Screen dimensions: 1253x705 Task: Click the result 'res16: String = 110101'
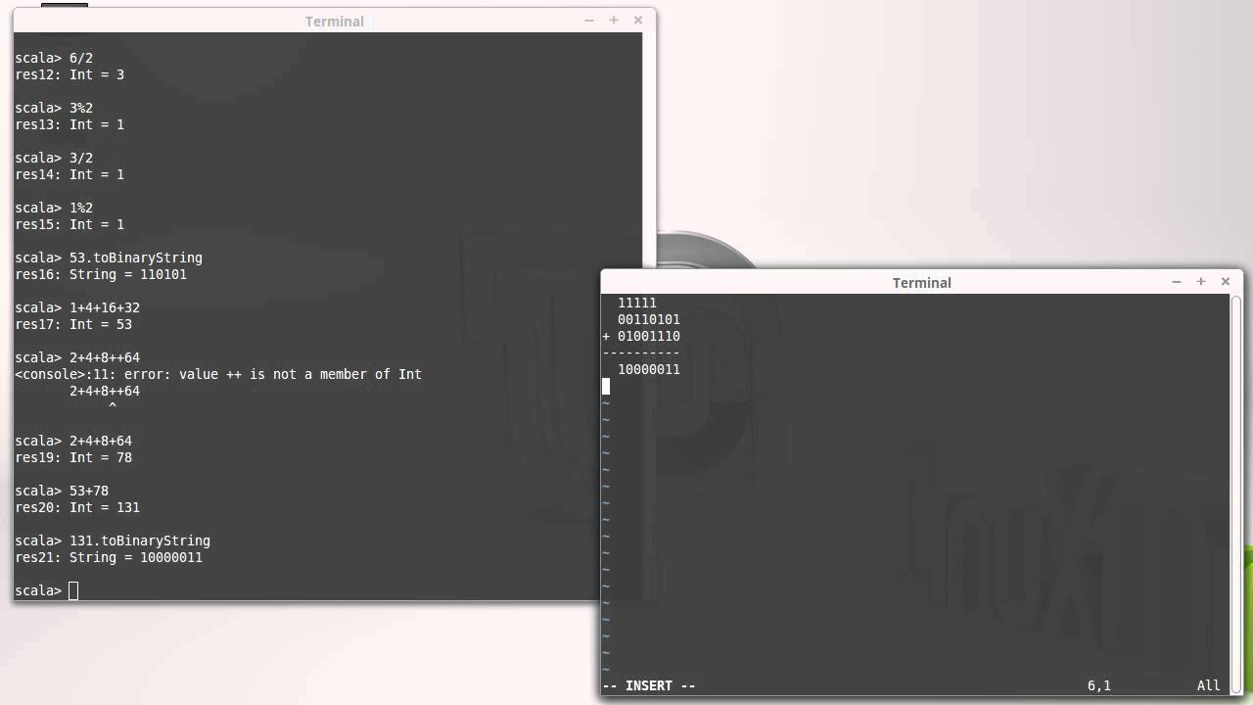pos(101,274)
